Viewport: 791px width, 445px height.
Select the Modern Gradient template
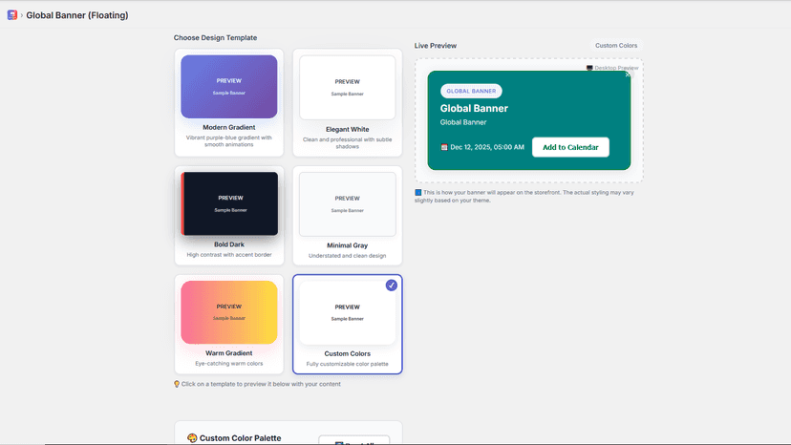click(x=229, y=102)
